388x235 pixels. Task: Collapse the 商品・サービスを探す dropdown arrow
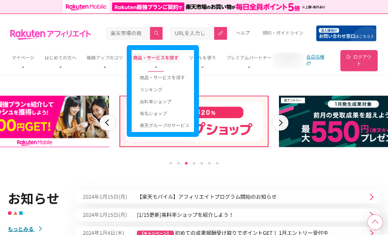click(156, 67)
